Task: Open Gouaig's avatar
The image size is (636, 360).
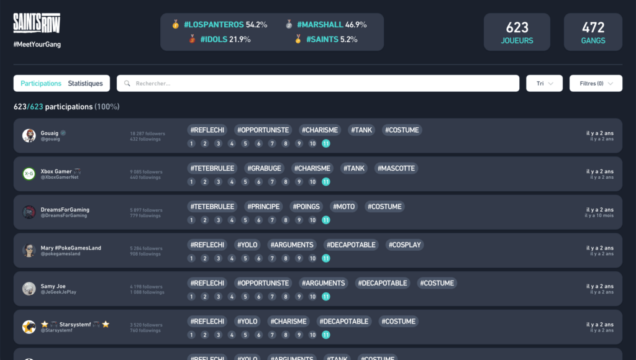Action: pos(29,135)
